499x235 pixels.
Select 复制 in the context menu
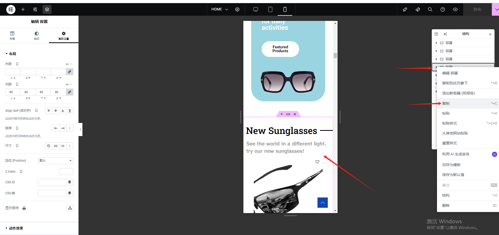pyautogui.click(x=446, y=103)
